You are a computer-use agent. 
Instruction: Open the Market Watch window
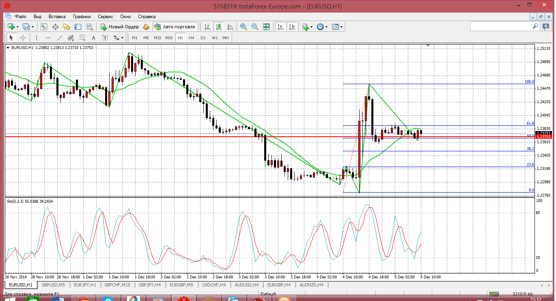coord(44,27)
